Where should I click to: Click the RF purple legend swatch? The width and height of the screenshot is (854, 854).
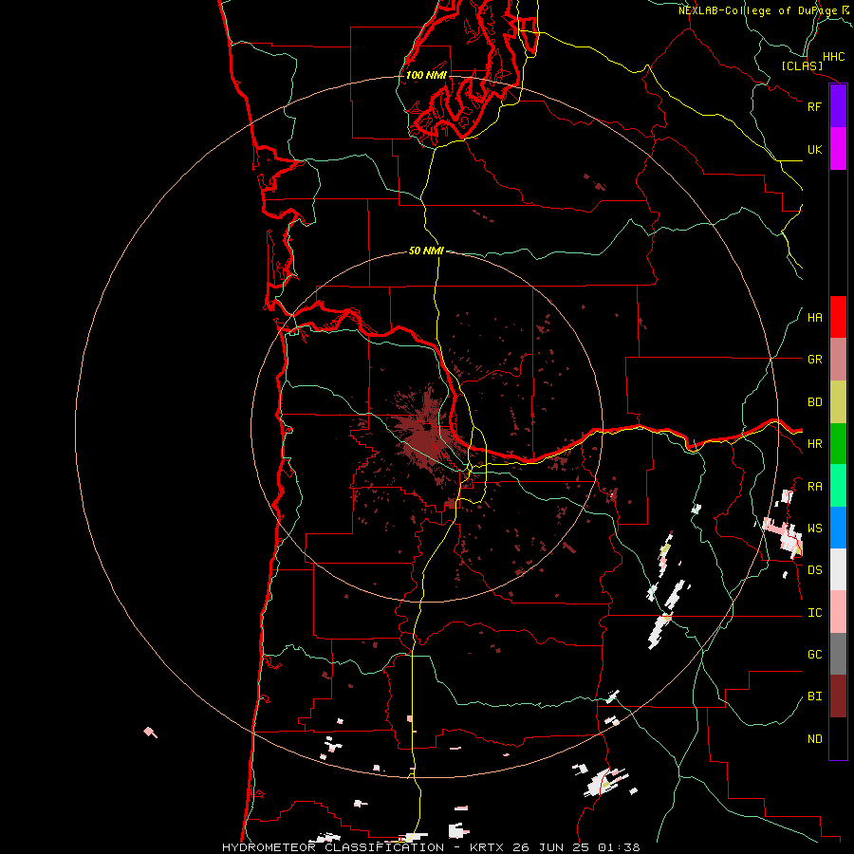(x=838, y=106)
